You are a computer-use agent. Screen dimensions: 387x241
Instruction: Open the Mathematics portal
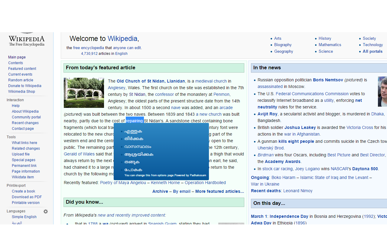coord(330,45)
